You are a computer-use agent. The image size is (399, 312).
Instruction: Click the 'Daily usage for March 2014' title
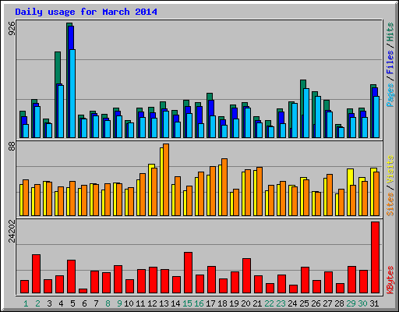[86, 12]
